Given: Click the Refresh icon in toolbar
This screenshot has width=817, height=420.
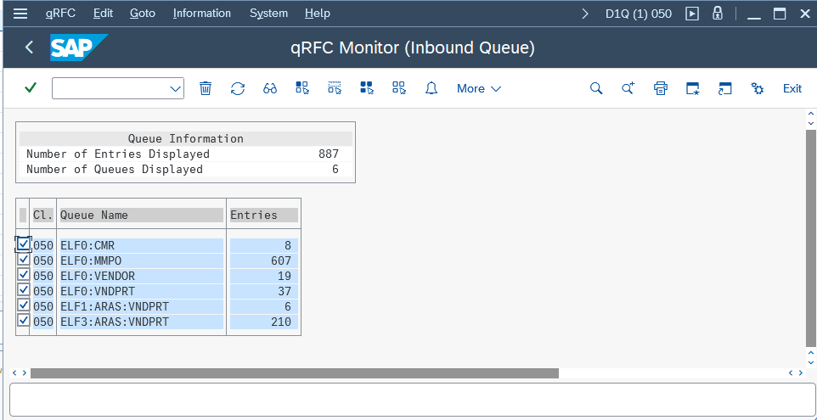Looking at the screenshot, I should coord(238,88).
